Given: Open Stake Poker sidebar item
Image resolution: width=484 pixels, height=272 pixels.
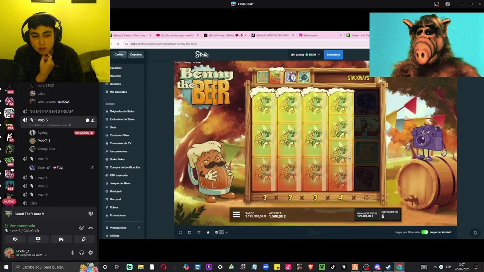Looking at the screenshot, I should (x=117, y=159).
